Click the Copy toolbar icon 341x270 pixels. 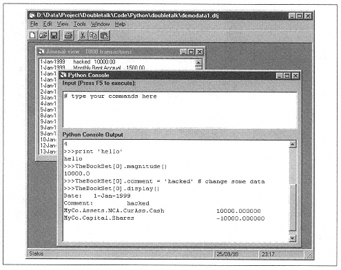(93, 35)
